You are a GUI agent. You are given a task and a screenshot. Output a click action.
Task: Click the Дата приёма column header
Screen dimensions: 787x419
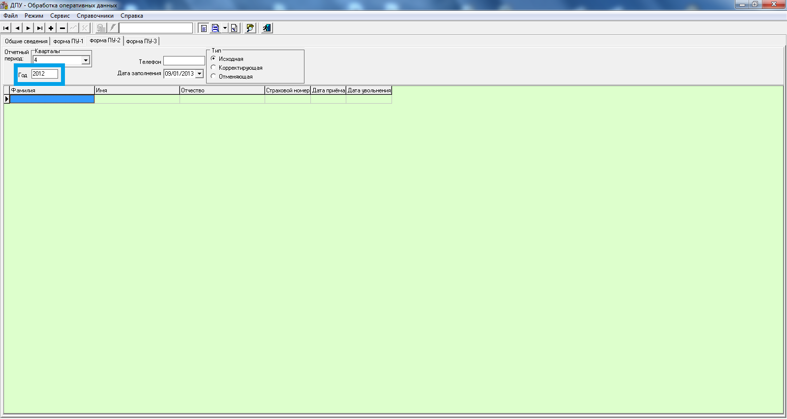329,90
